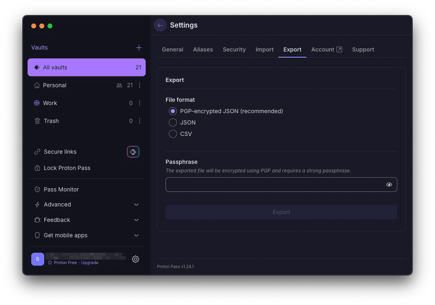Screen dimensions: 435x305
Task: Open the settings gear icon in sidebar
Action: (x=136, y=259)
